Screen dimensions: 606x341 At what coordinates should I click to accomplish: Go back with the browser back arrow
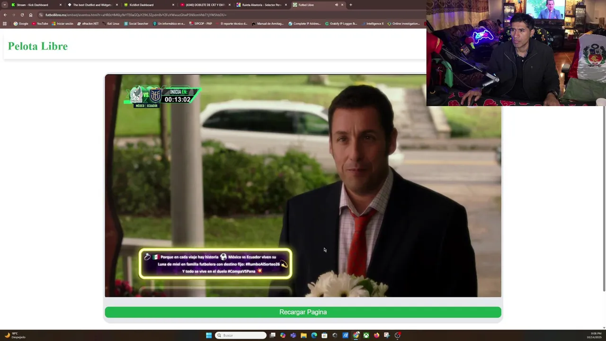[5, 15]
